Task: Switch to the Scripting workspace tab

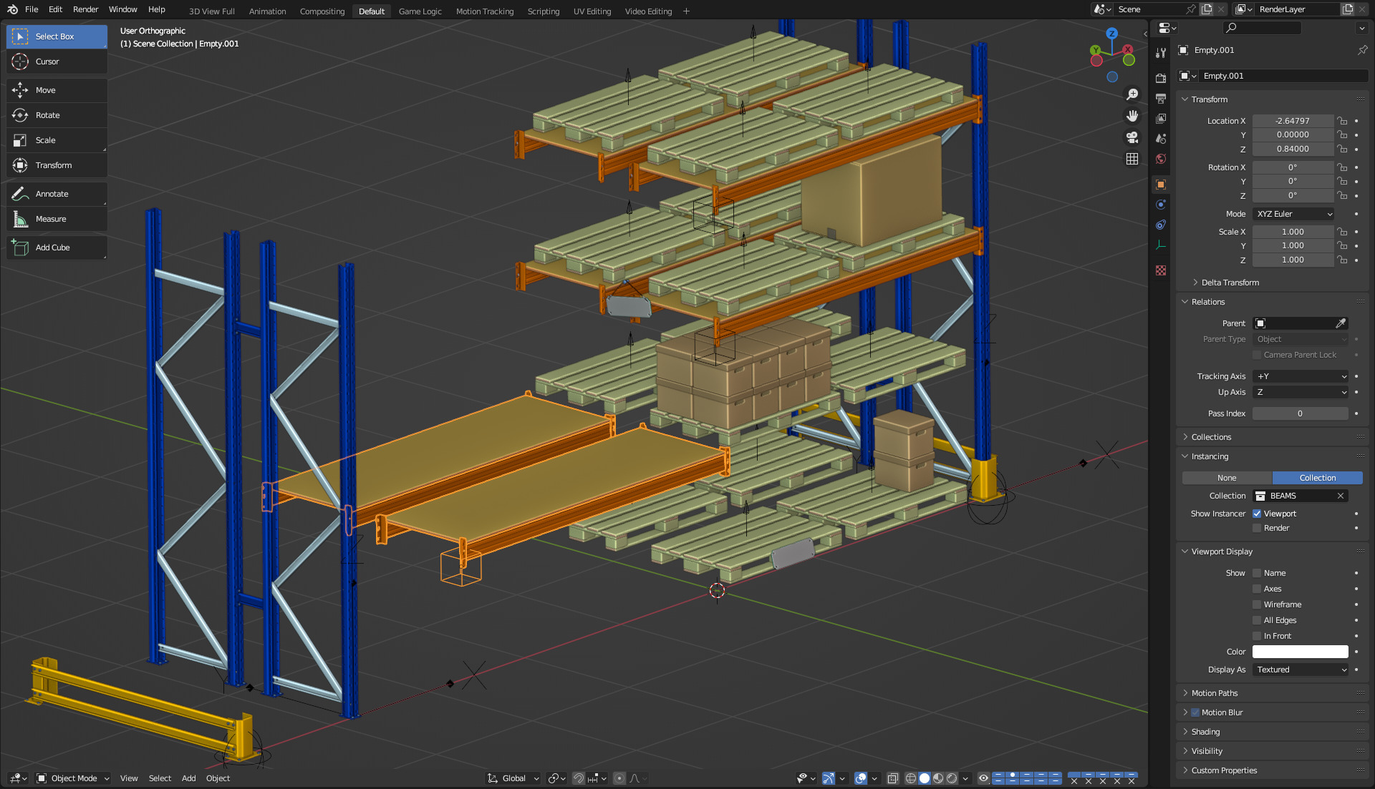Action: 544,11
